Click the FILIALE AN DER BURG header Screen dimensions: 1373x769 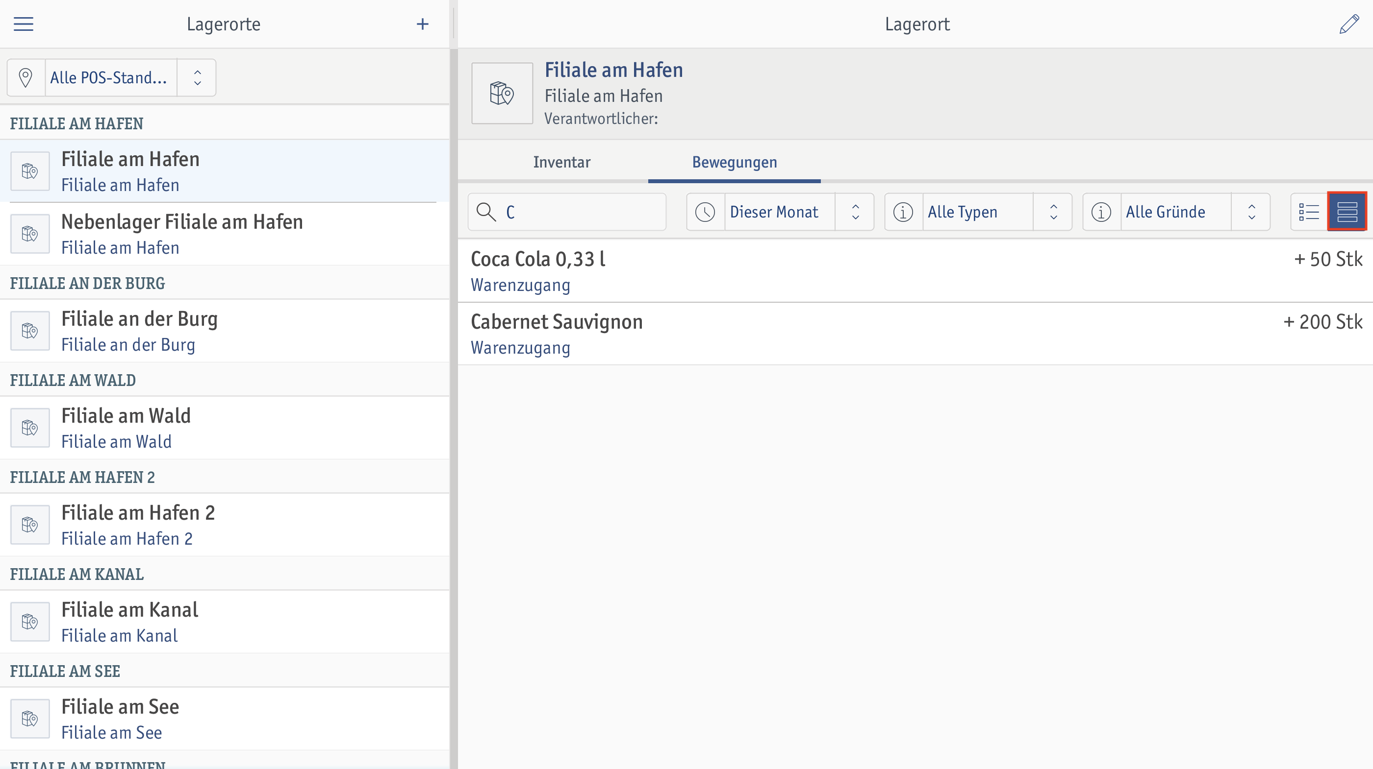[x=87, y=283]
